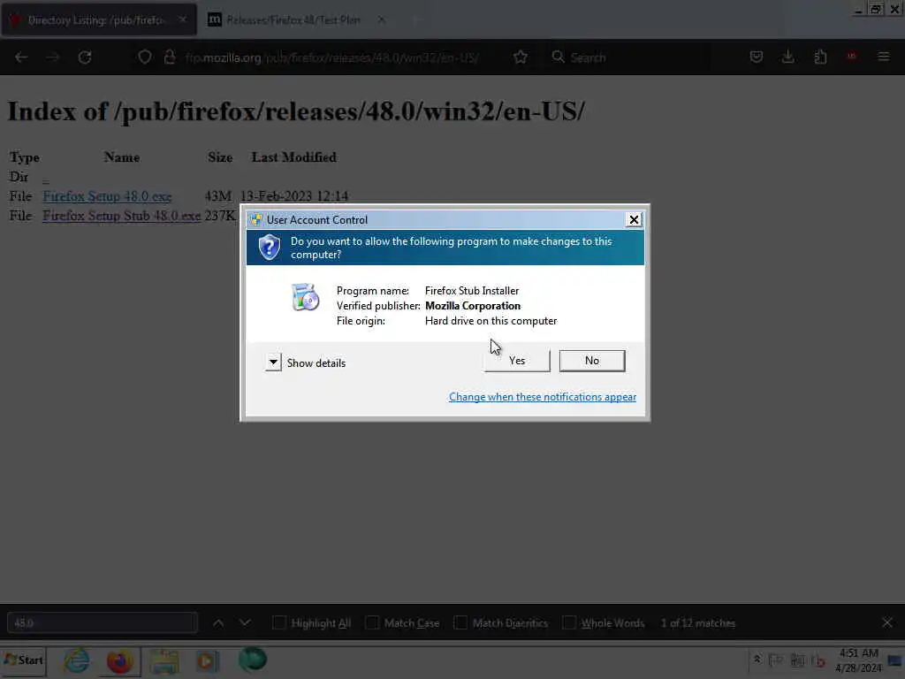Close the Directory Listing tab
The height and width of the screenshot is (679, 905).
(x=182, y=19)
